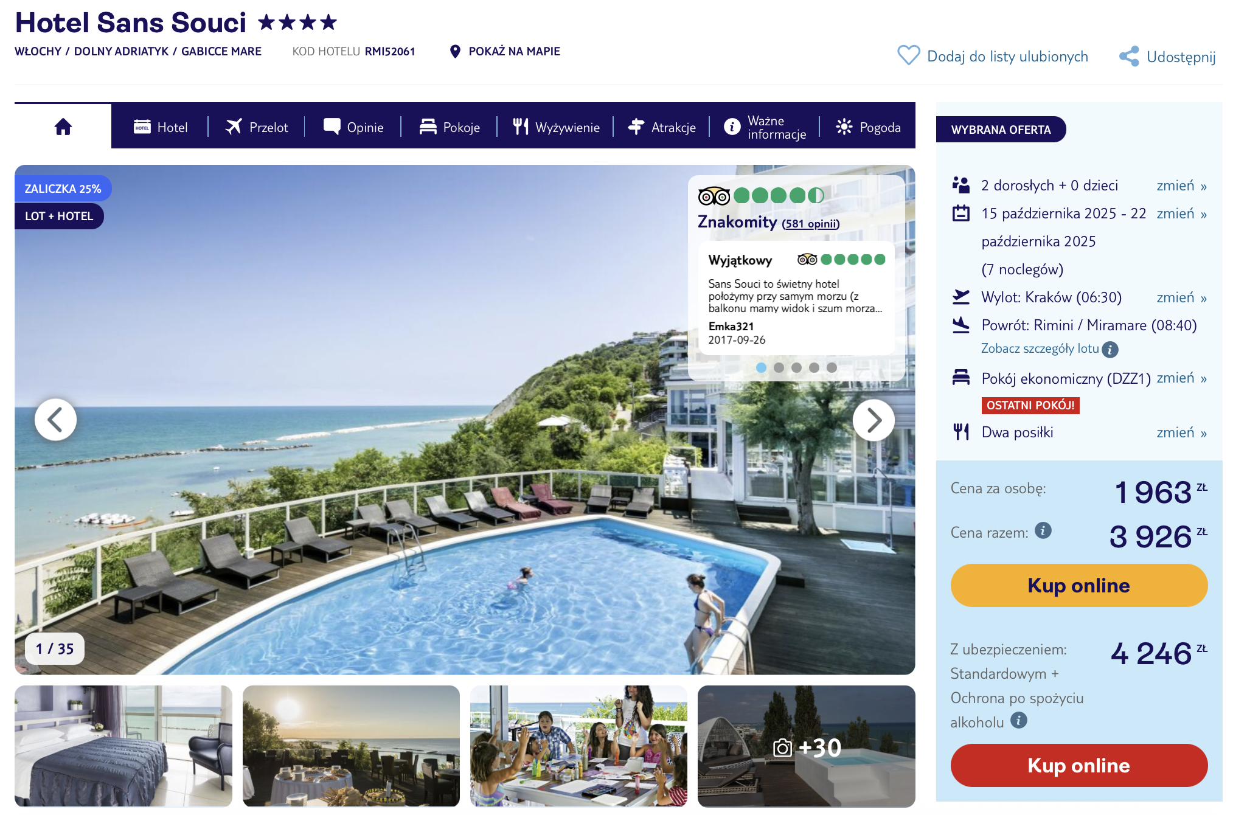The image size is (1233, 815).
Task: Change number of travelers via zmień
Action: point(1181,186)
